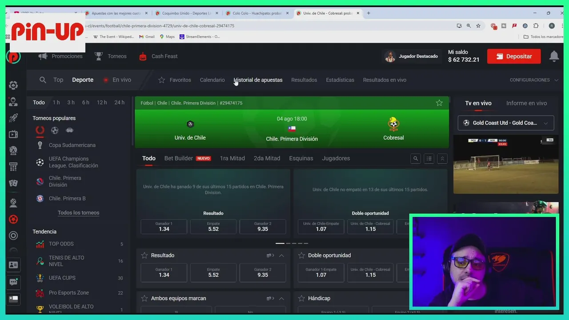Open Torneos from top navigation
Viewport: 569px width, 320px height.
111,56
